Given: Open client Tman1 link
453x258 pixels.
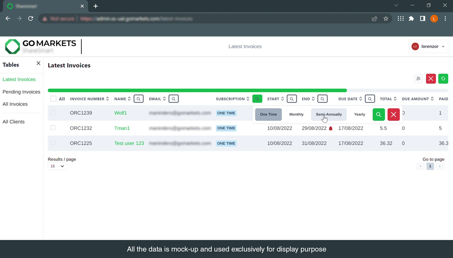Looking at the screenshot, I should click(x=122, y=128).
